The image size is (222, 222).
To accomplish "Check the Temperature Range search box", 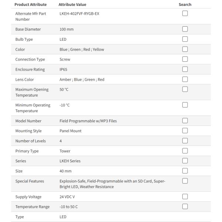I will (x=185, y=206).
